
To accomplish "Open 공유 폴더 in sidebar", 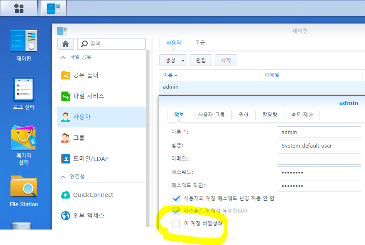I will (101, 75).
